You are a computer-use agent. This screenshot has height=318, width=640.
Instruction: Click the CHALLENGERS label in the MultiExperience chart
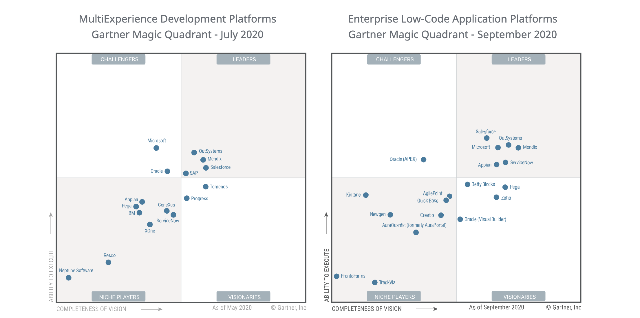point(118,59)
